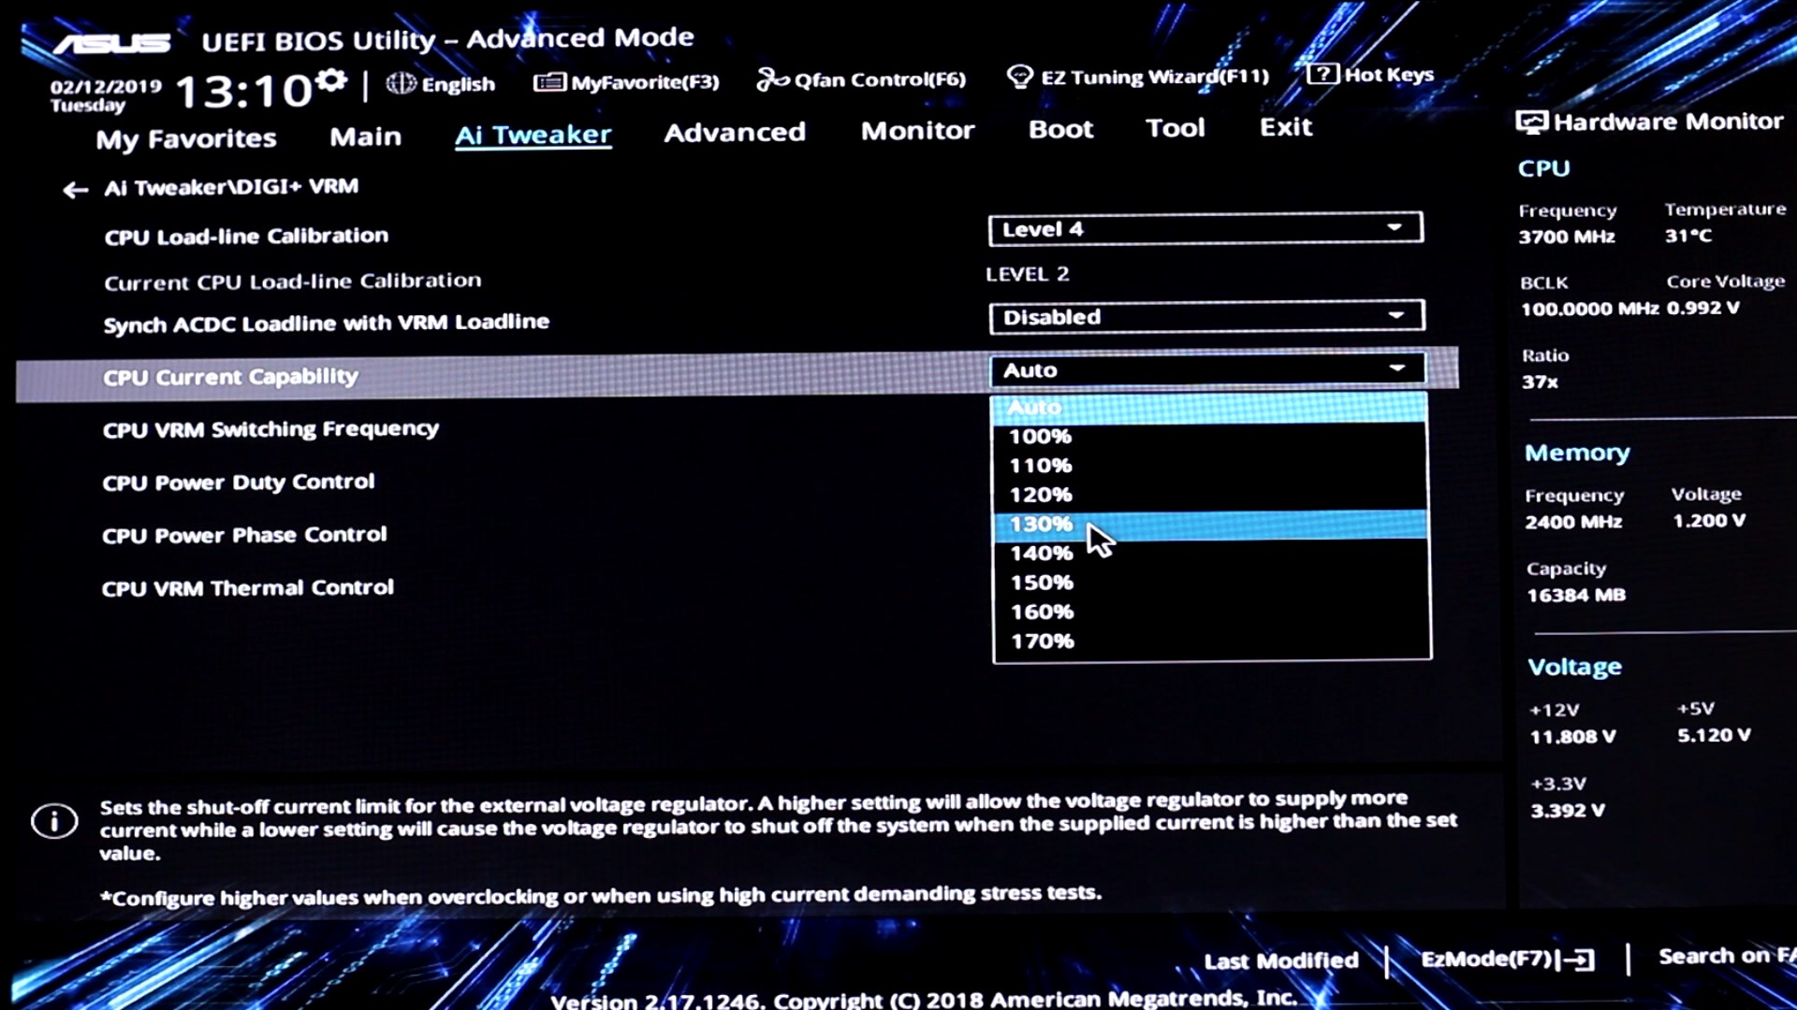The width and height of the screenshot is (1797, 1010).
Task: Click +5V reading 5.120 V
Action: click(1714, 735)
